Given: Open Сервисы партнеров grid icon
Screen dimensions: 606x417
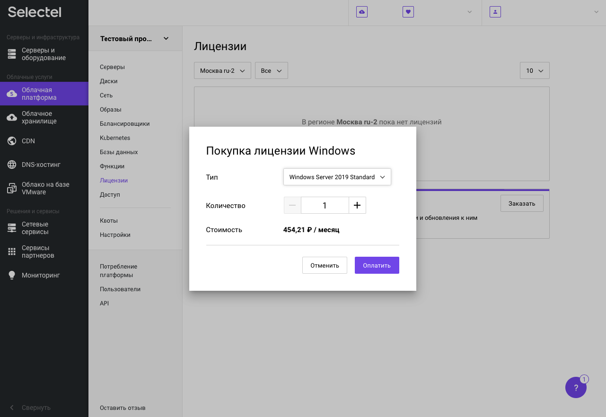Looking at the screenshot, I should pyautogui.click(x=12, y=252).
